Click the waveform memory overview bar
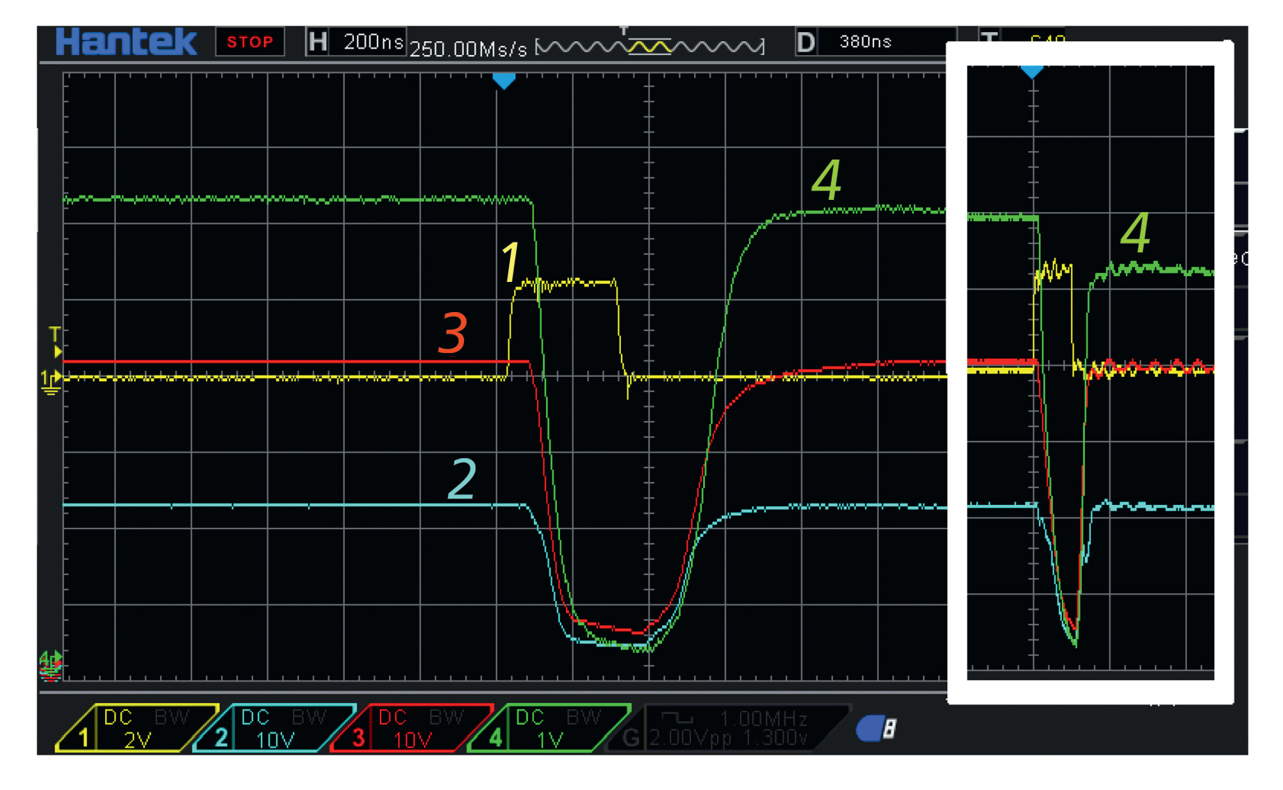 [650, 47]
